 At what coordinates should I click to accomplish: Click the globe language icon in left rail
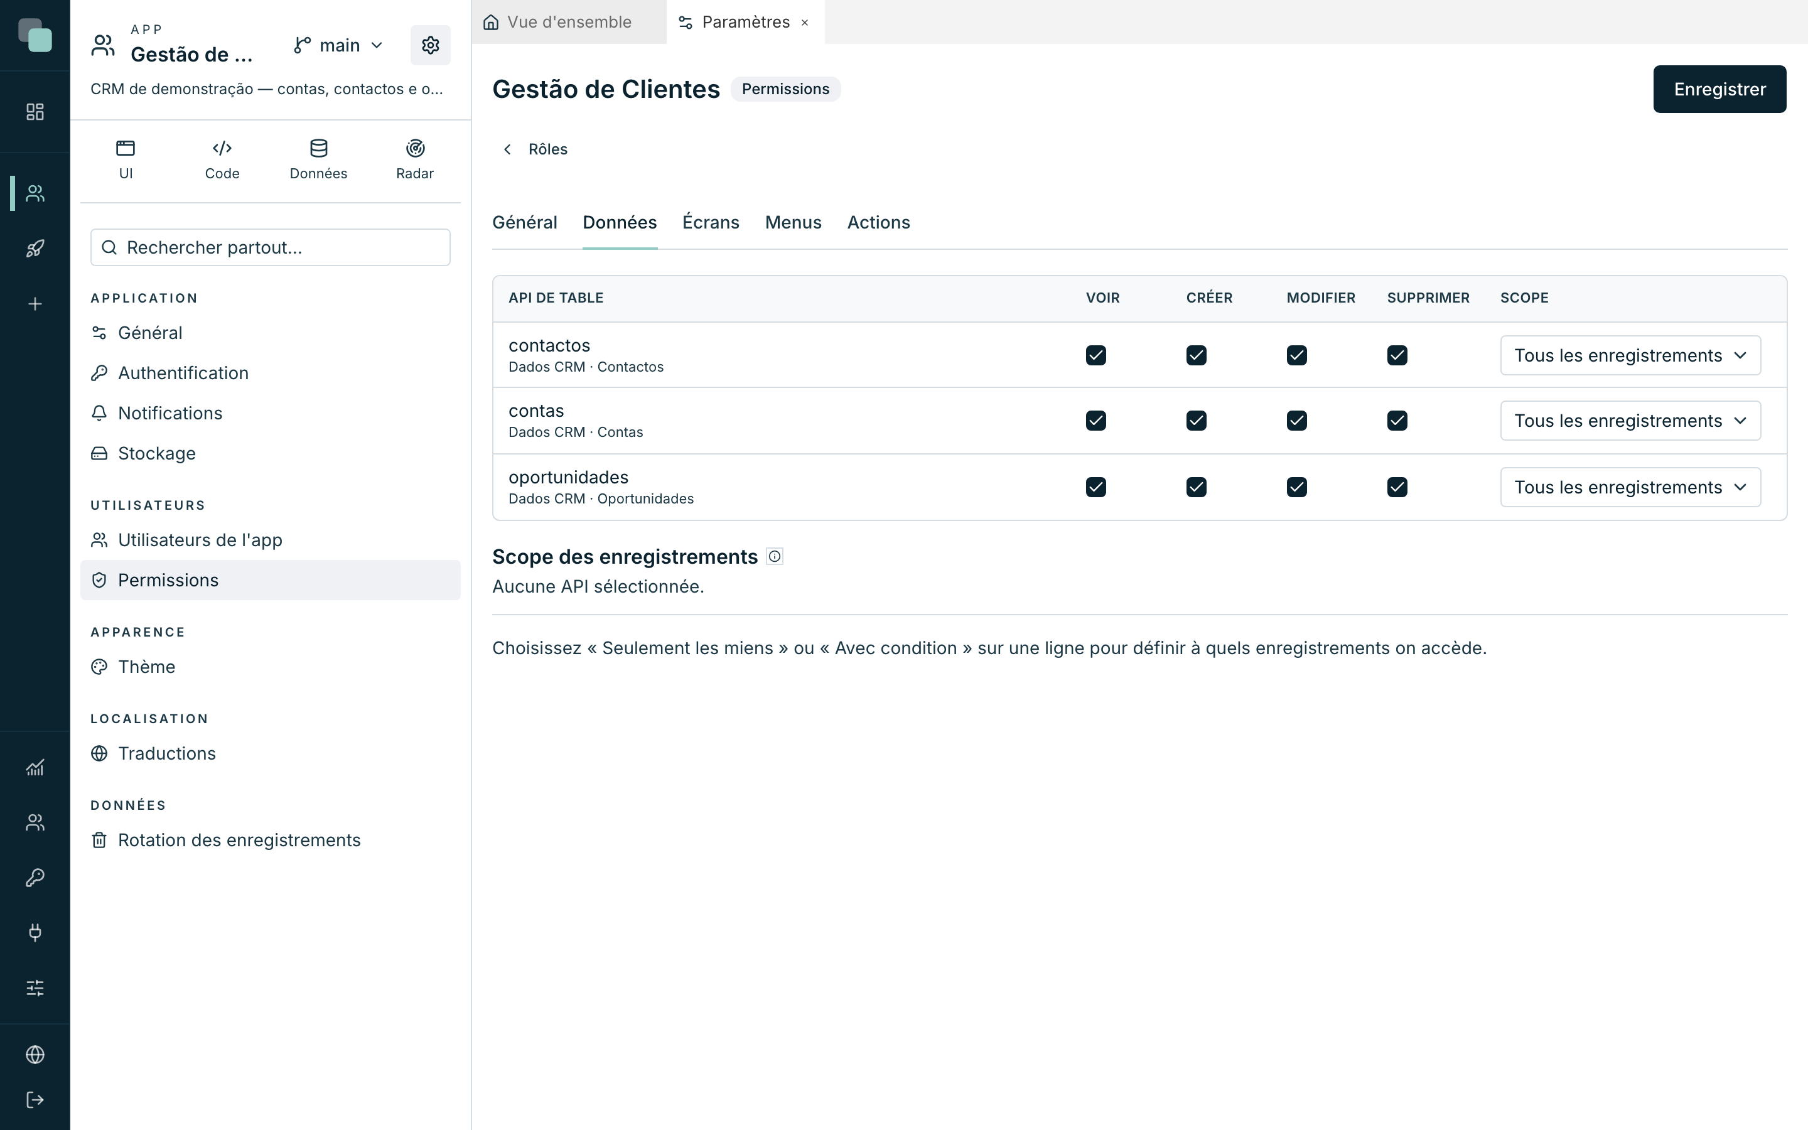35,1054
